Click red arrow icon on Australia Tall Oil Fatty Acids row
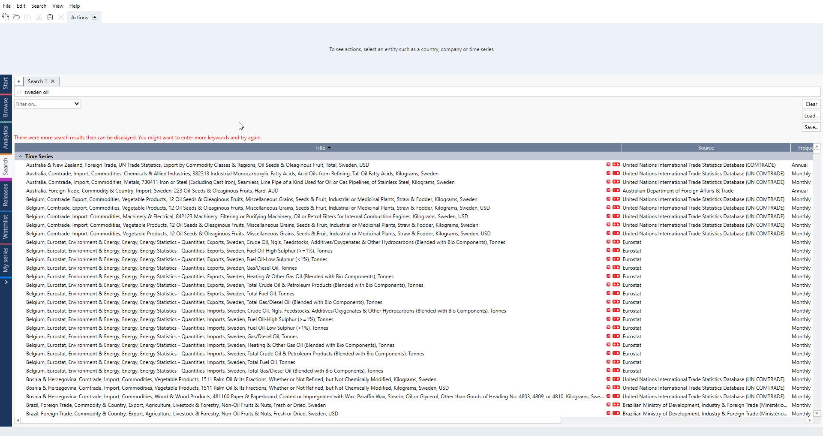 pyautogui.click(x=608, y=173)
